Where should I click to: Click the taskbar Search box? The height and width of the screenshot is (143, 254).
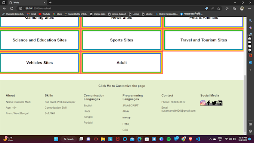click(69, 139)
